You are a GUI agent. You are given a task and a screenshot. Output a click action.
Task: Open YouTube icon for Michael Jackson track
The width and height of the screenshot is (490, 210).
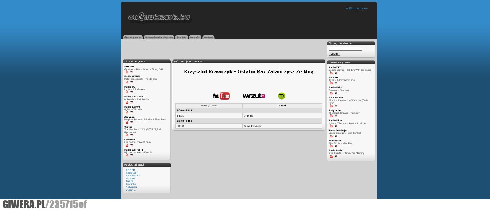pyautogui.click(x=127, y=155)
